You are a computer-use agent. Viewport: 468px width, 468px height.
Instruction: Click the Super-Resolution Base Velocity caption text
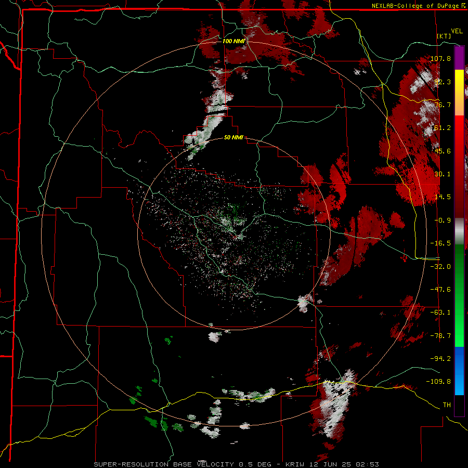pyautogui.click(x=237, y=464)
